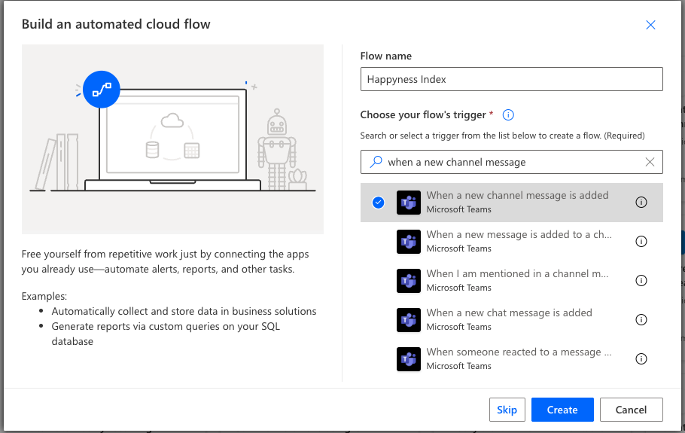Click Teams icon for new channel message trigger
The image size is (685, 433).
point(408,203)
